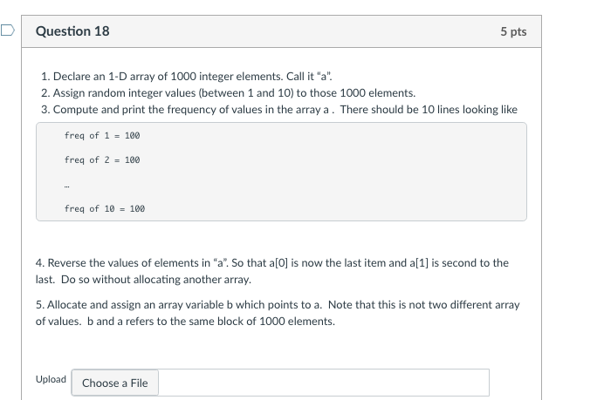Click the ellipsis in the code block
Image resolution: width=604 pixels, height=400 pixels.
pos(67,186)
